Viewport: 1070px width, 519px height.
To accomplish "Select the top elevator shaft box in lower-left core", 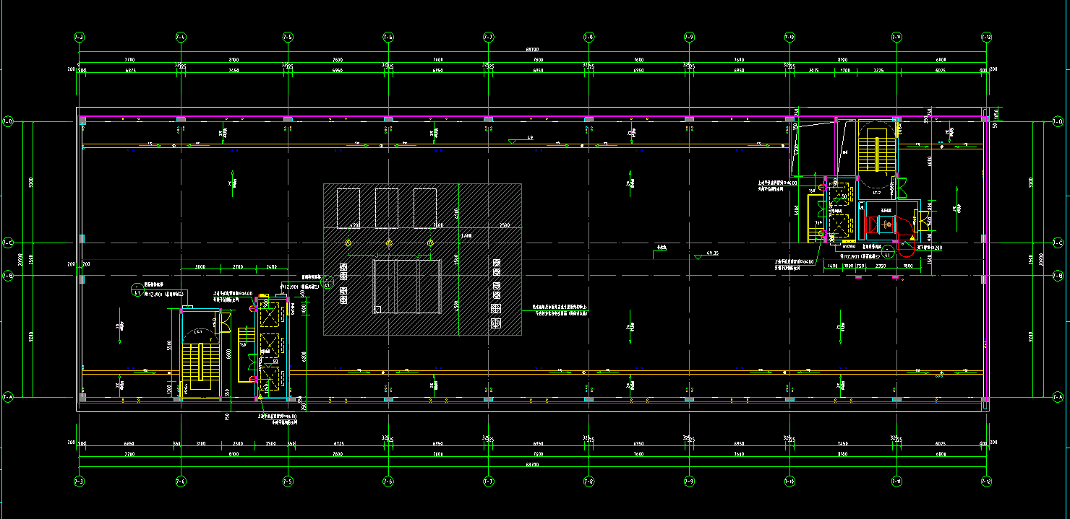I will pyautogui.click(x=270, y=315).
